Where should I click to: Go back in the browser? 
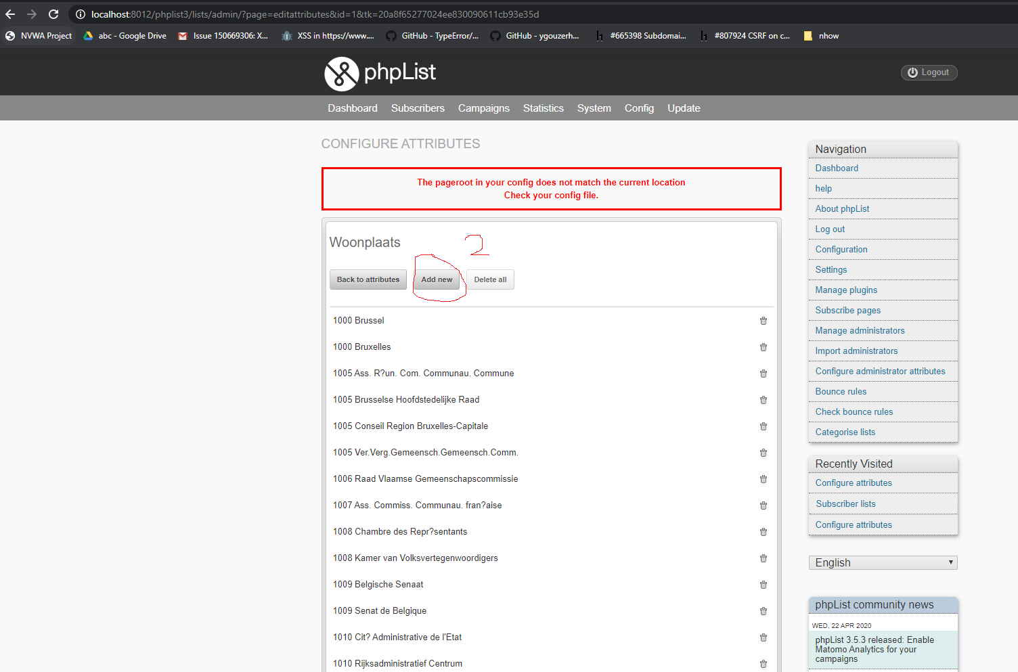click(10, 14)
